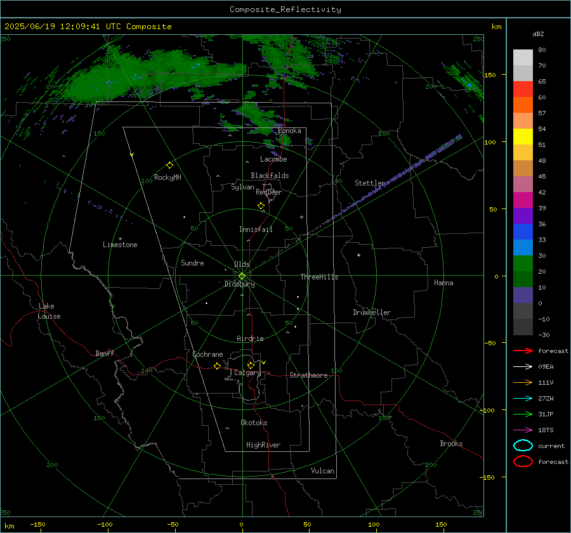Click the Limestone label
Image resolution: width=571 pixels, height=533 pixels.
pyautogui.click(x=120, y=245)
